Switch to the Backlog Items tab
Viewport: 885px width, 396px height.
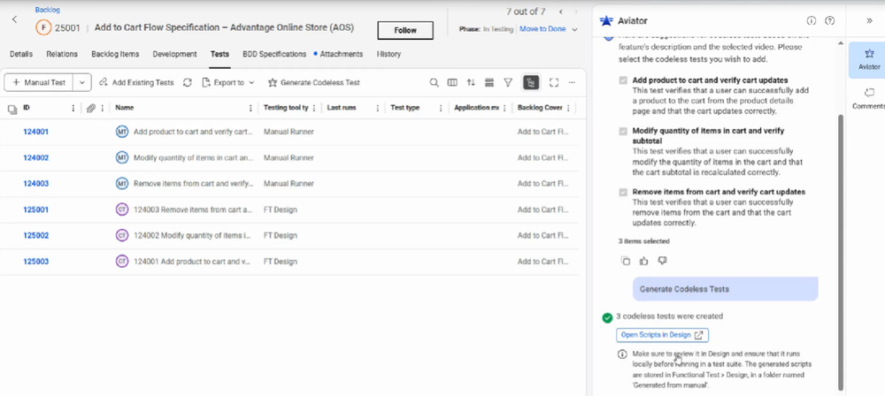[115, 54]
